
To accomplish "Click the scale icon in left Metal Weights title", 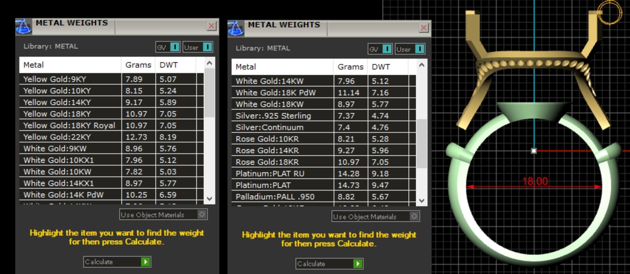I will [24, 27].
